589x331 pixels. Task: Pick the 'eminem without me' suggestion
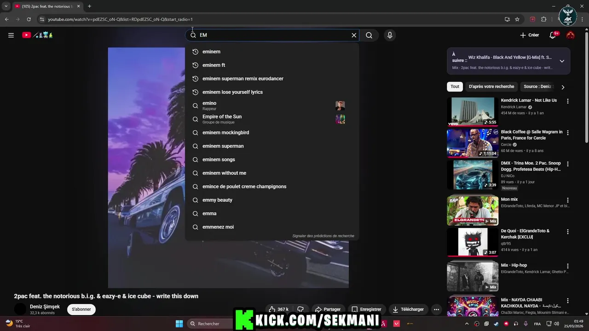coord(272,173)
